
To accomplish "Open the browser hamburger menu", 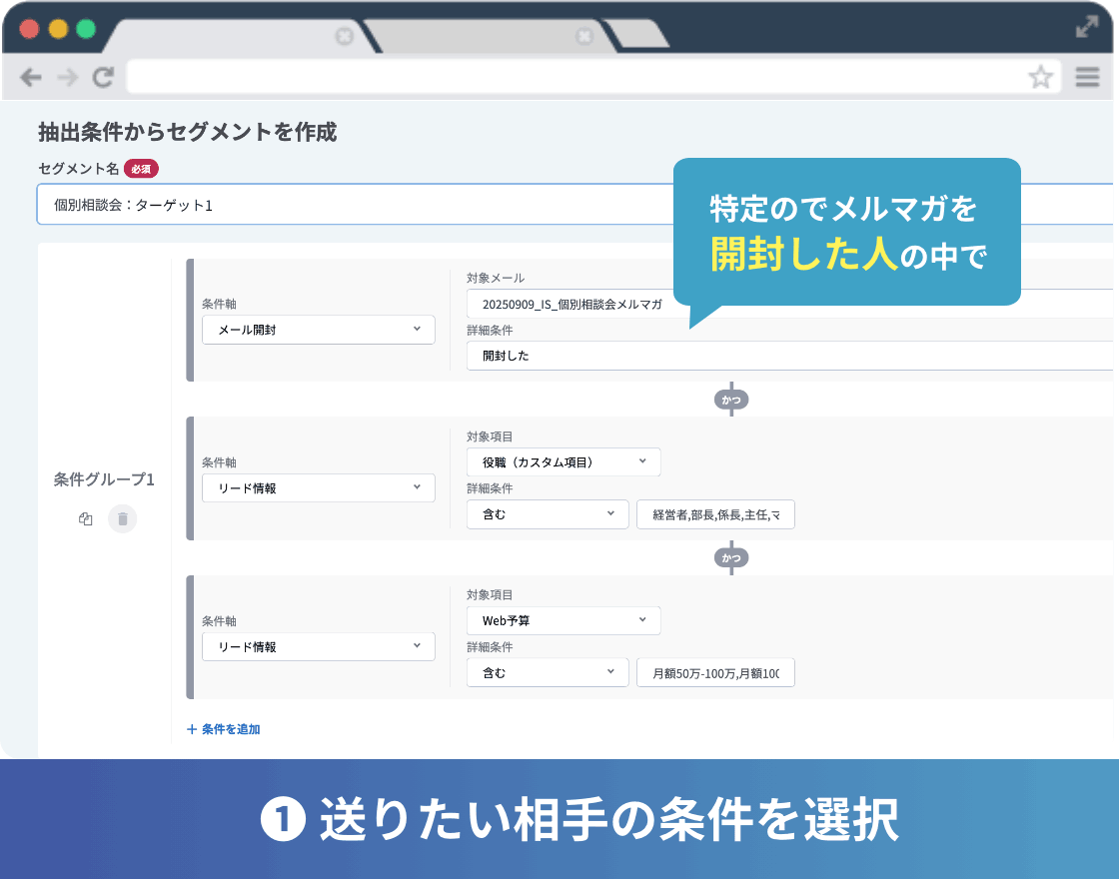I will (1087, 77).
